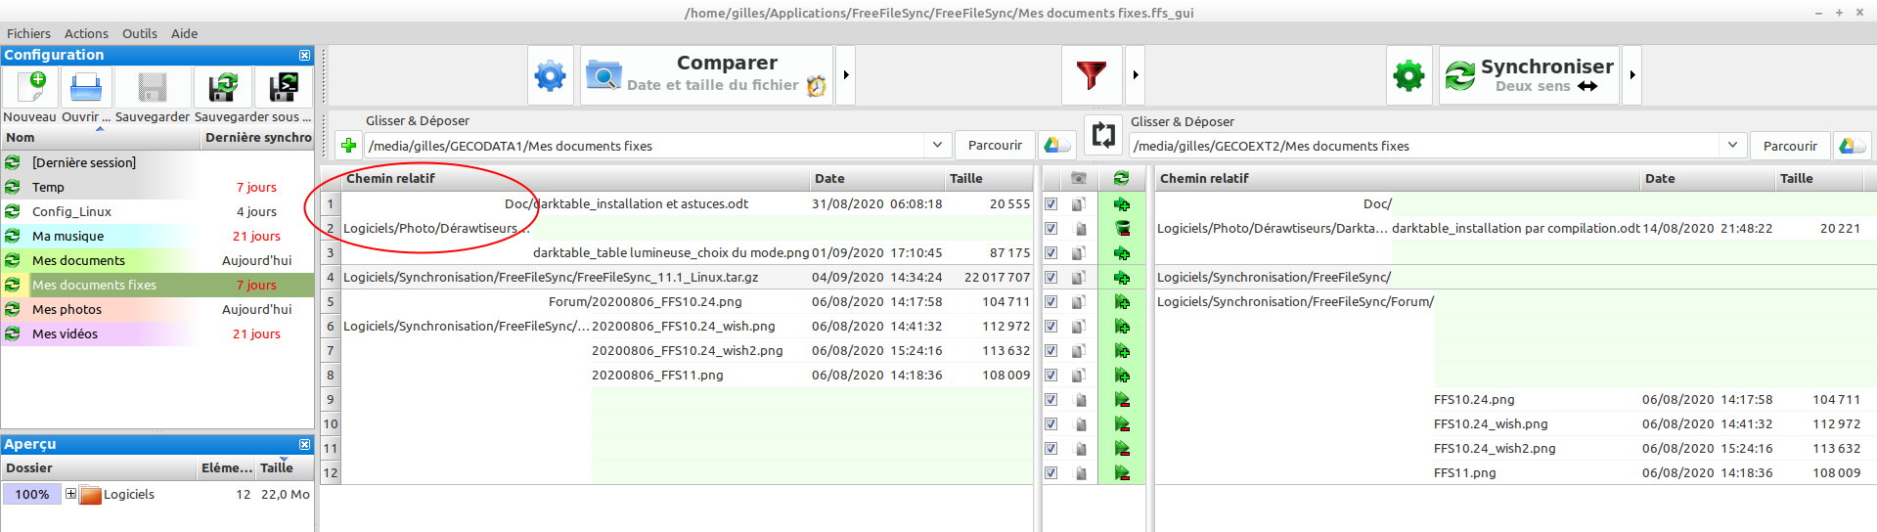Change sync action icon for row 5

pyautogui.click(x=1122, y=302)
